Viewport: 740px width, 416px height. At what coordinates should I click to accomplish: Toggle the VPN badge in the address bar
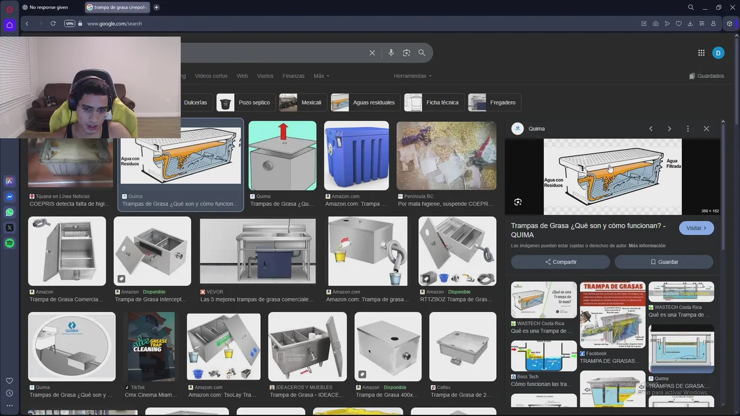pos(70,24)
